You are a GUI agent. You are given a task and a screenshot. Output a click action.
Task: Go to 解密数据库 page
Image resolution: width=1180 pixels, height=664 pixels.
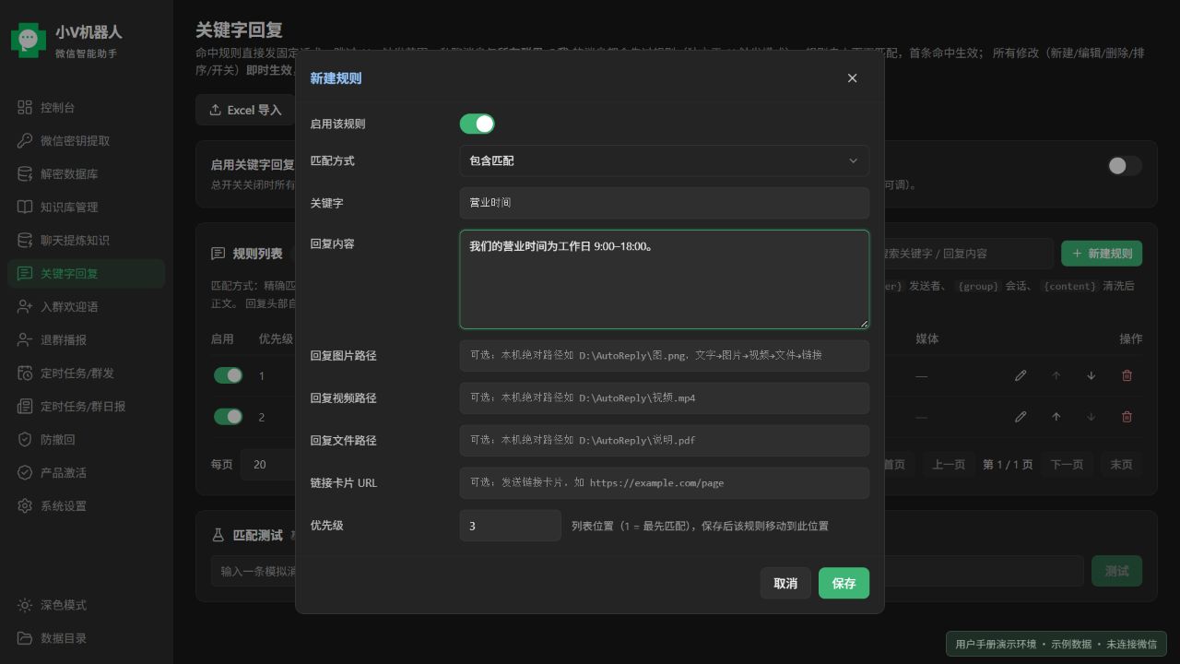87,173
